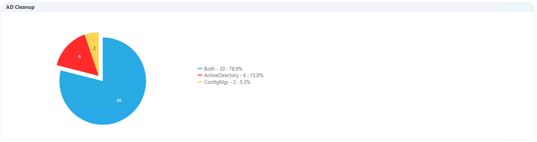Screen dimensions: 537x142
Task: Click the blue legend marker for Both
Action: point(200,69)
